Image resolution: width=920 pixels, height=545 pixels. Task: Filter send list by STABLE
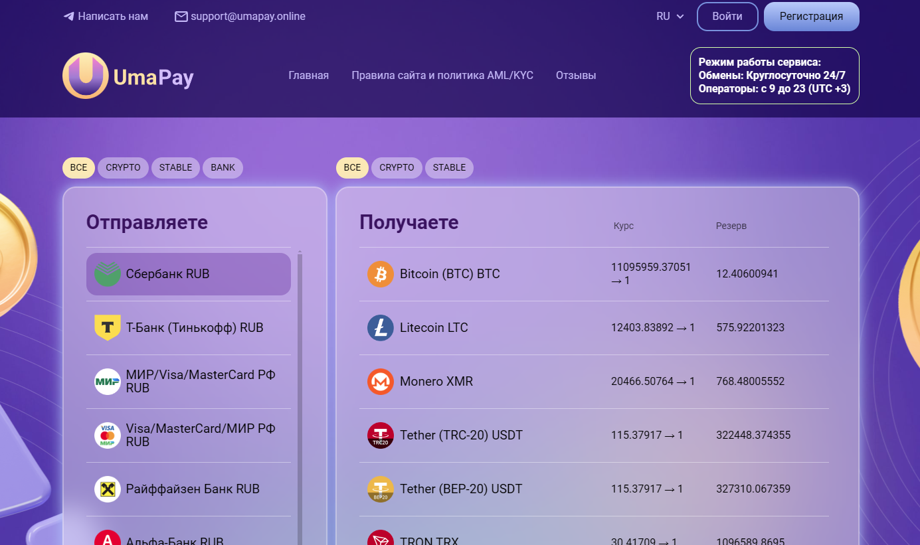click(x=175, y=167)
